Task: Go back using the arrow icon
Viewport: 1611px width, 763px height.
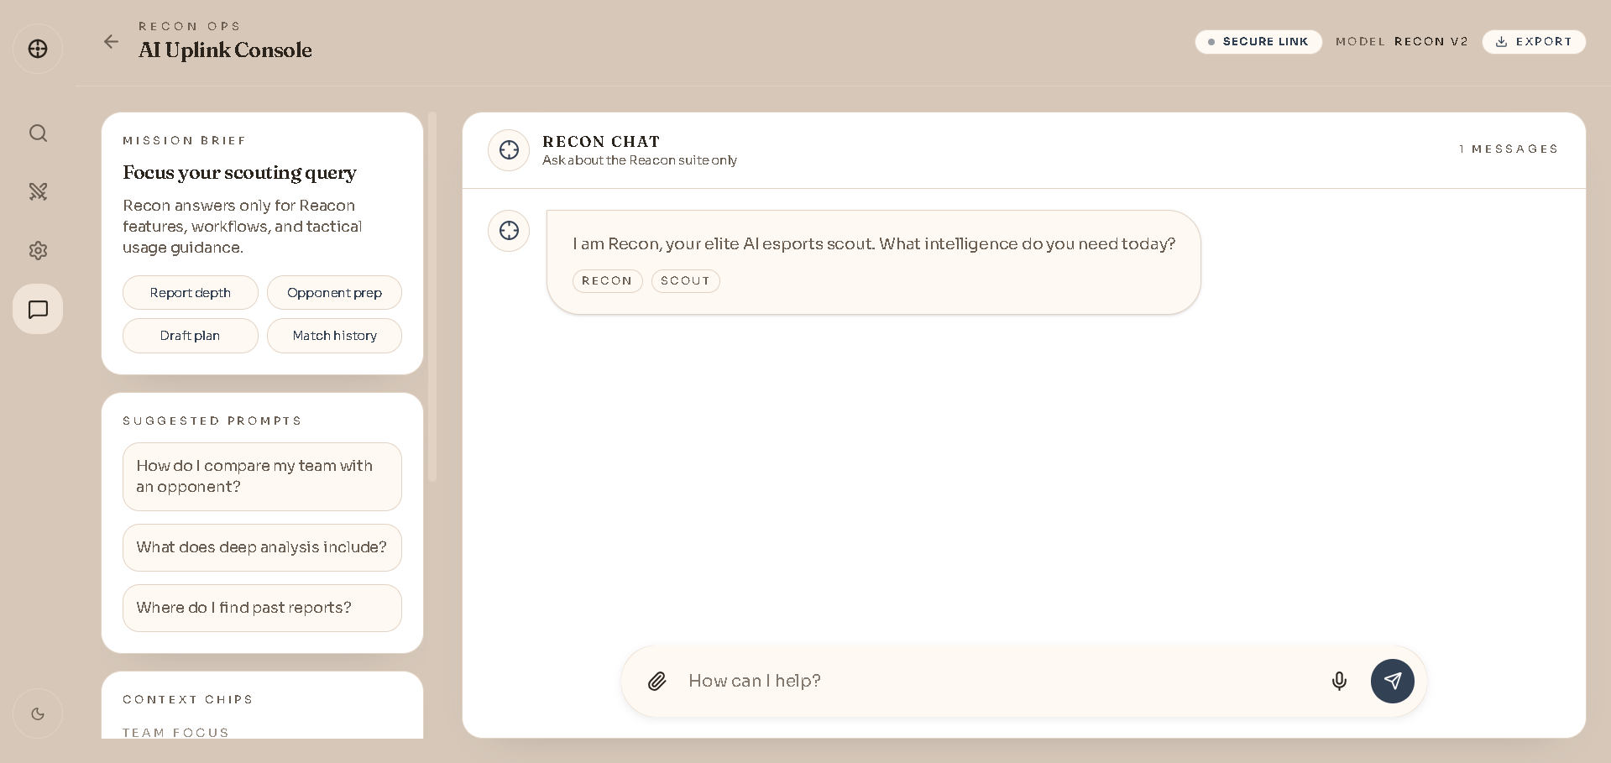Action: pyautogui.click(x=111, y=42)
